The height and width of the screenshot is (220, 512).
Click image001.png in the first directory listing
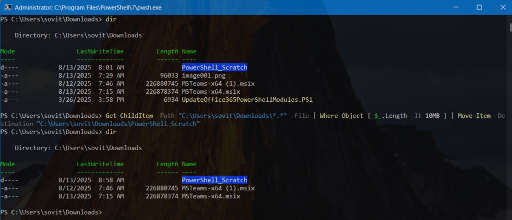point(204,76)
